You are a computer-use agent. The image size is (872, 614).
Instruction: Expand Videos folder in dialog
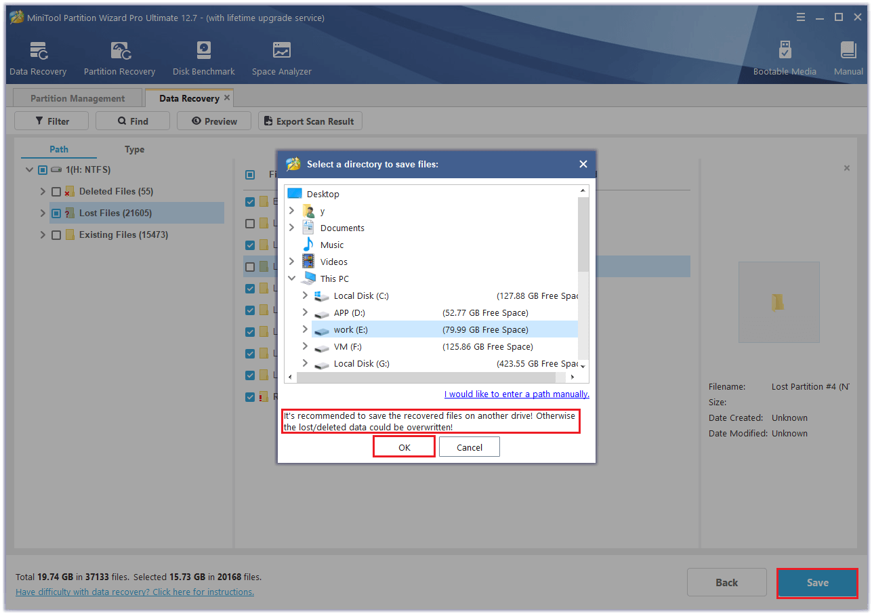pos(292,262)
